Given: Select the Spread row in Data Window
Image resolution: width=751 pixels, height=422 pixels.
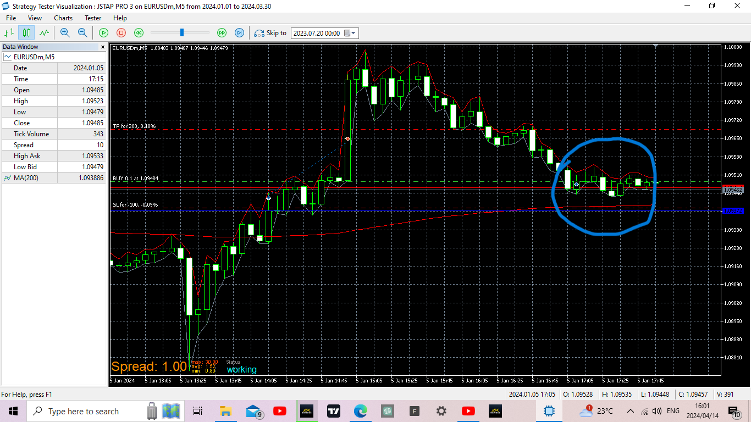Looking at the screenshot, I should [x=54, y=145].
